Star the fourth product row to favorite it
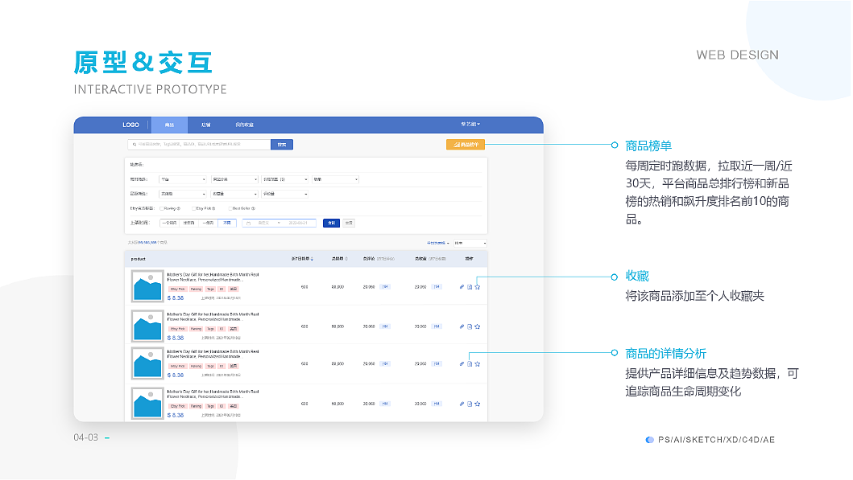Viewport: 853px width, 480px height. (477, 404)
